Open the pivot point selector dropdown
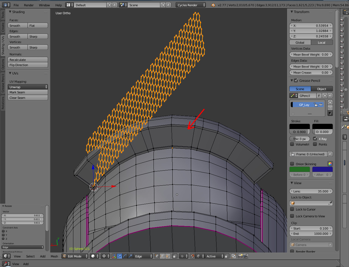 click(x=105, y=256)
